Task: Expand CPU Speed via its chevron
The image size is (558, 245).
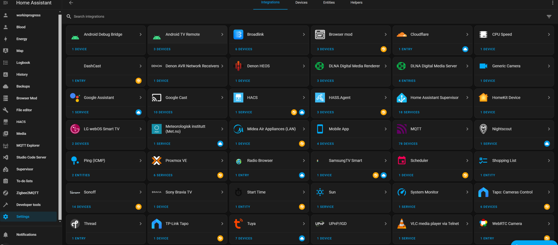Action: pos(549,35)
